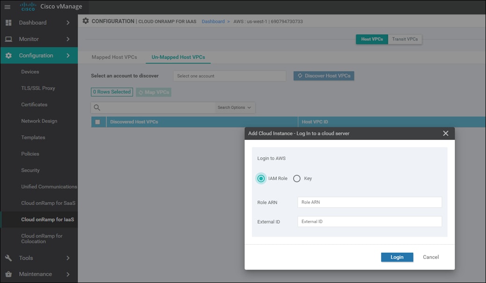Expand the Dashboard menu chevron
The height and width of the screenshot is (283, 486).
click(68, 22)
